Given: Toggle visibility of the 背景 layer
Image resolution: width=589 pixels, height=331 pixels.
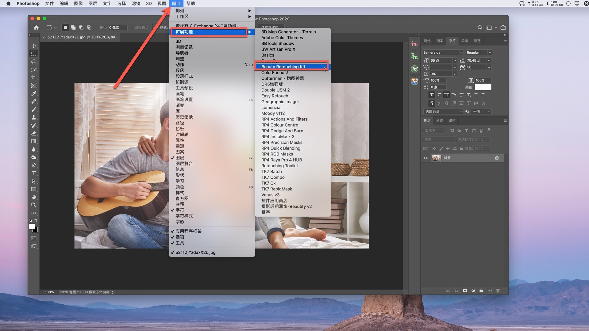Looking at the screenshot, I should 426,158.
